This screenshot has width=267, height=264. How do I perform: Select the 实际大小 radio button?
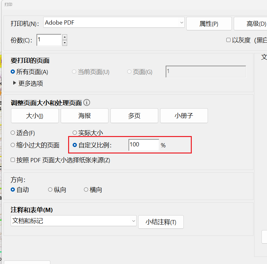pos(75,133)
